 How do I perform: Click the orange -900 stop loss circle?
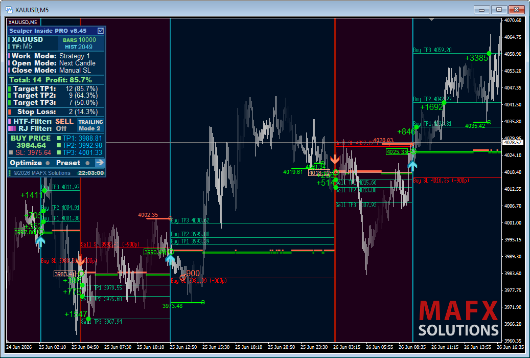tap(182, 278)
